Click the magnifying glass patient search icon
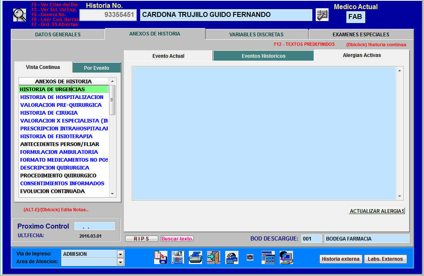Screen dimensions: 424x276 pyautogui.click(x=20, y=15)
